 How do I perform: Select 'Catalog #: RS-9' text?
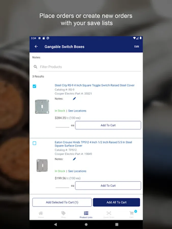pos(64,90)
